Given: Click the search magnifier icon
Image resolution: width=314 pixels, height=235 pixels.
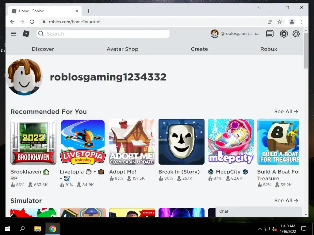Looking at the screenshot, I should tap(41, 34).
